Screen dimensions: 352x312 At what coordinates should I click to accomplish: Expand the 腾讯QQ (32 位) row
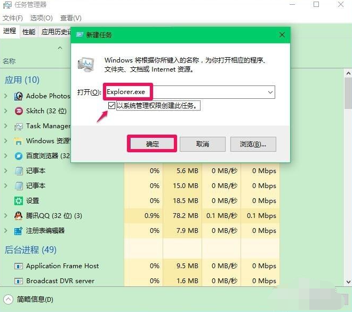click(x=6, y=215)
